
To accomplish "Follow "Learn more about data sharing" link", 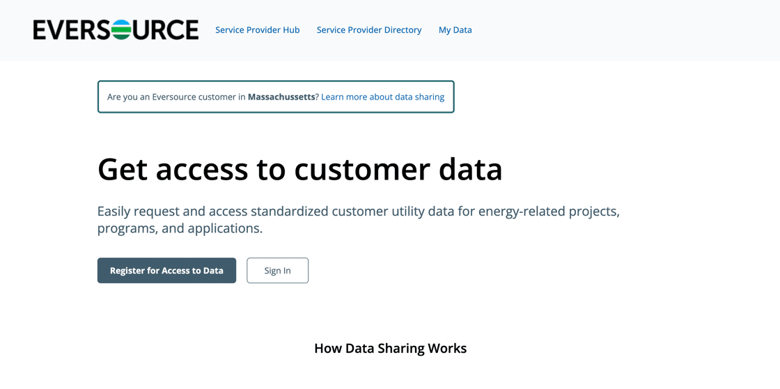I will [x=382, y=97].
